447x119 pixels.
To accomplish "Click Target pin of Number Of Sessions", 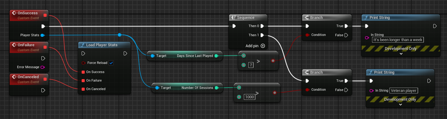I will point(157,88).
